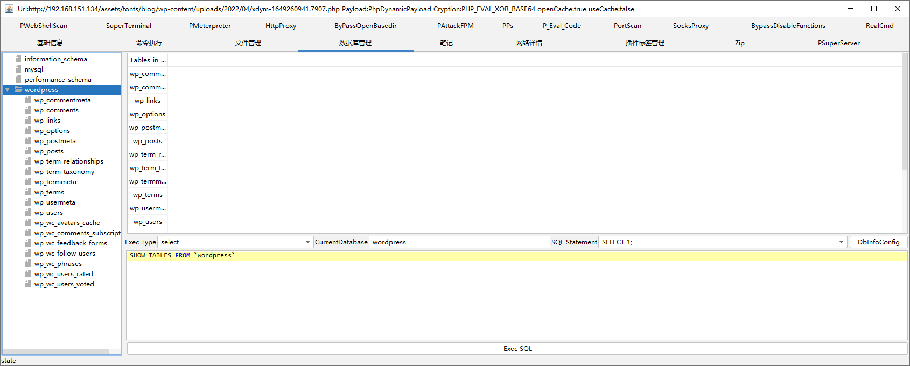Viewport: 910px width, 366px height.
Task: Click the information_schema database icon
Action: [18, 59]
